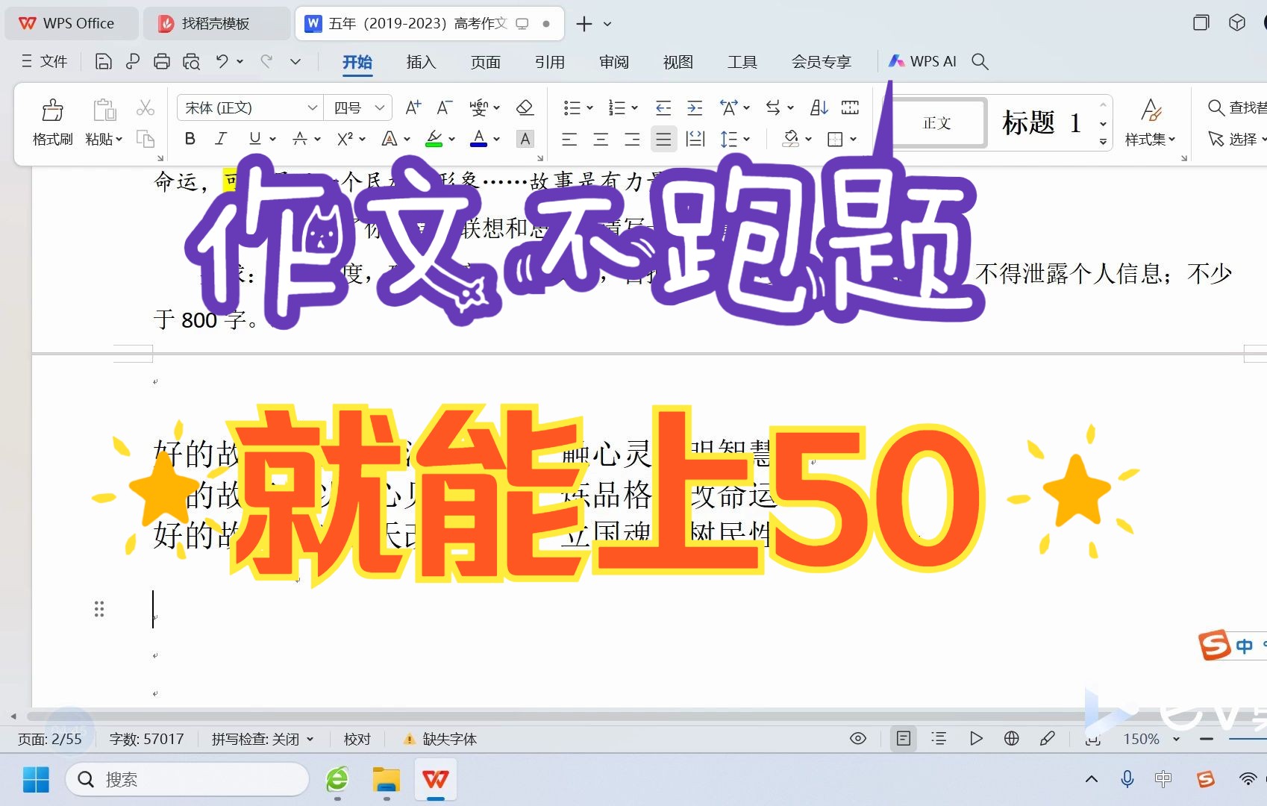Expand the line spacing dropdown
Viewport: 1267px width, 806px height.
746,139
